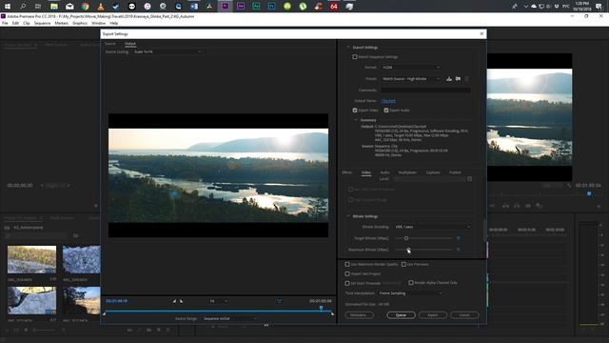Click new bin folder icon in Project panel
The height and width of the screenshot is (343, 609).
pos(76,235)
